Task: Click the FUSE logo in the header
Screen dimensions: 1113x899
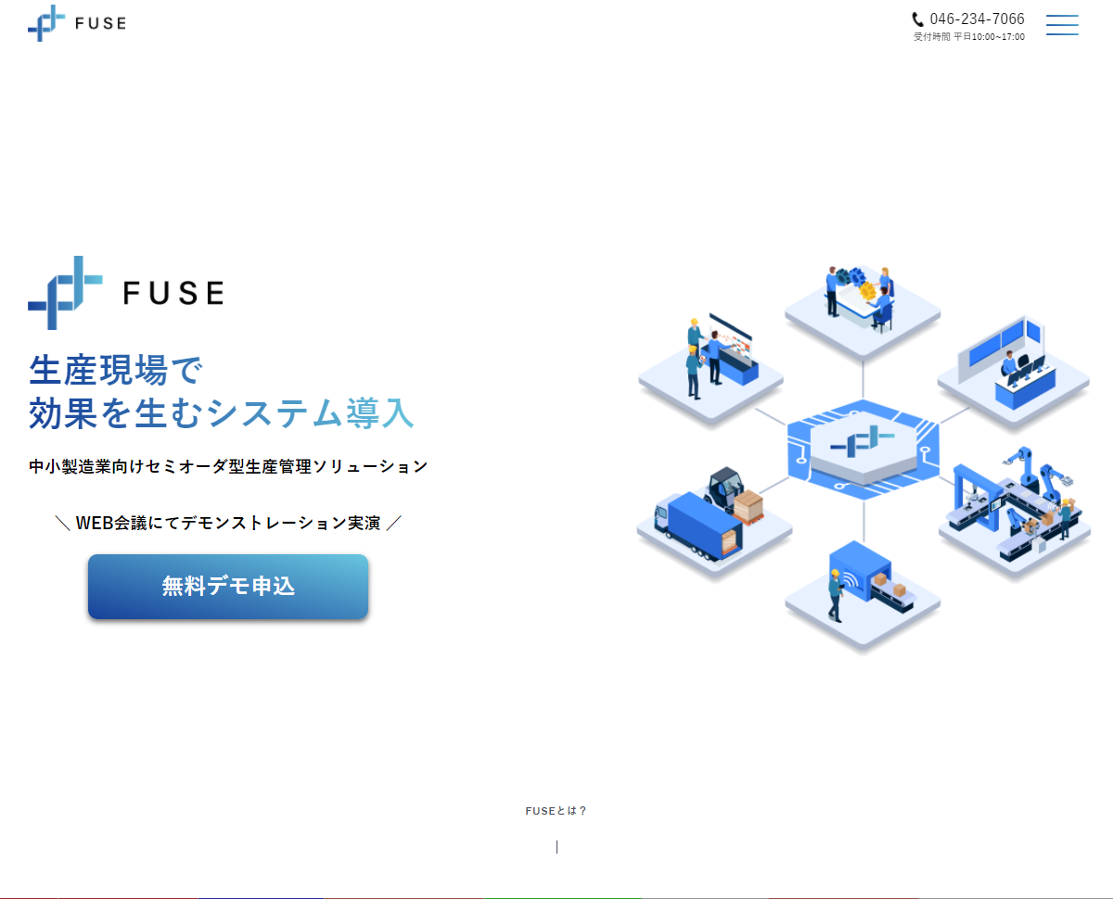Action: (x=77, y=23)
